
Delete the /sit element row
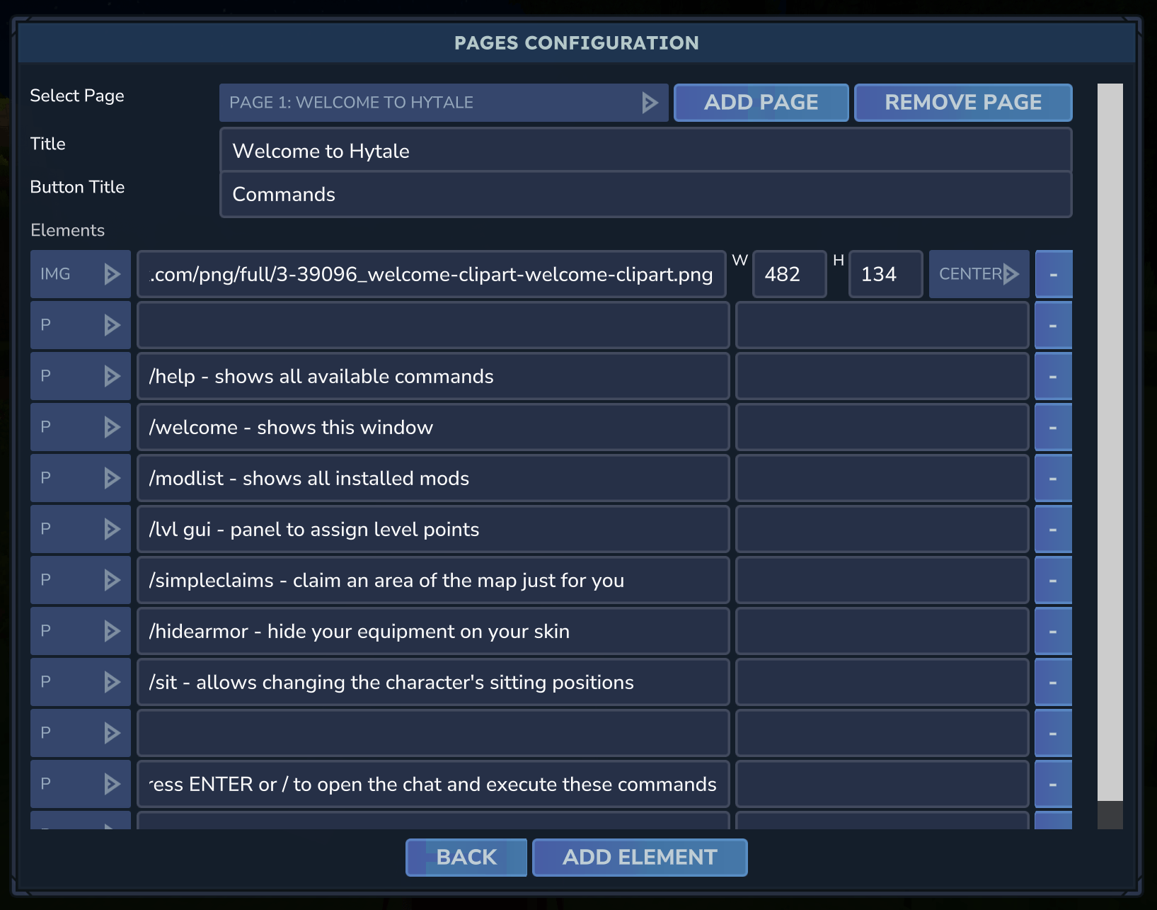(1053, 682)
